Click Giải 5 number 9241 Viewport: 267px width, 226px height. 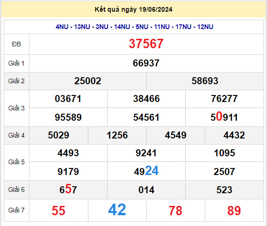pos(146,153)
